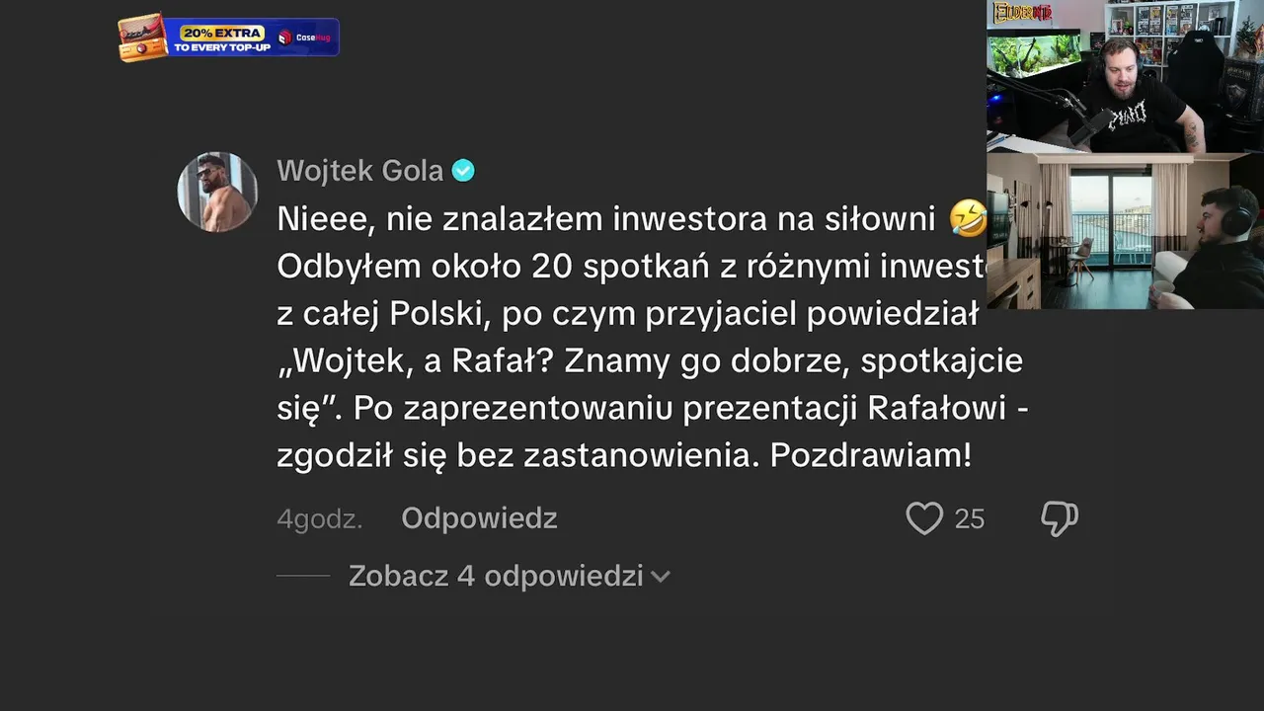Show replies with "Zobacz 4 odpowiedzi"

(496, 577)
